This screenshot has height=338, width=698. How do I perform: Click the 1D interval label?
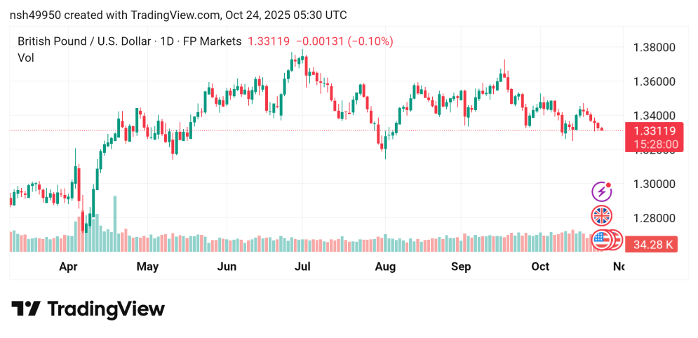click(168, 41)
